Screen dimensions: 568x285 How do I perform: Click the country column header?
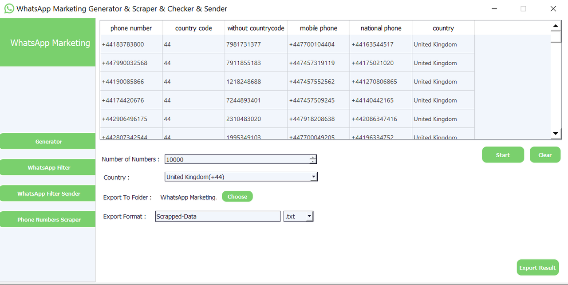point(443,28)
